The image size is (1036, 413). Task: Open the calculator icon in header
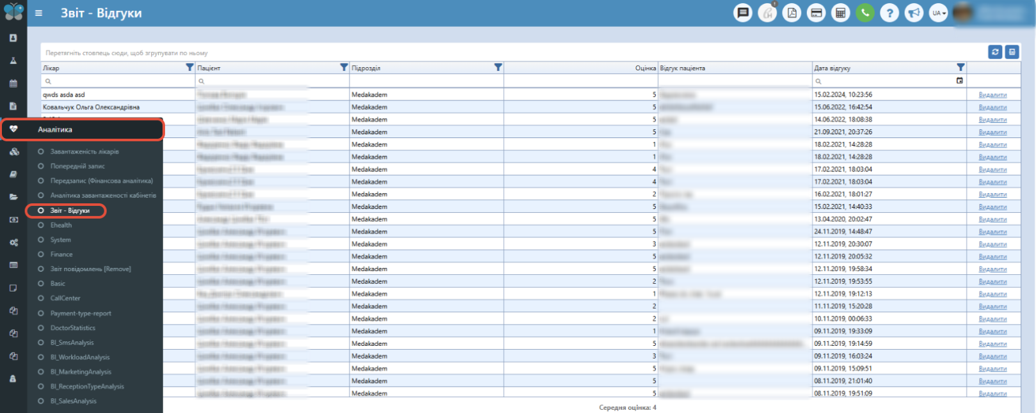[840, 13]
